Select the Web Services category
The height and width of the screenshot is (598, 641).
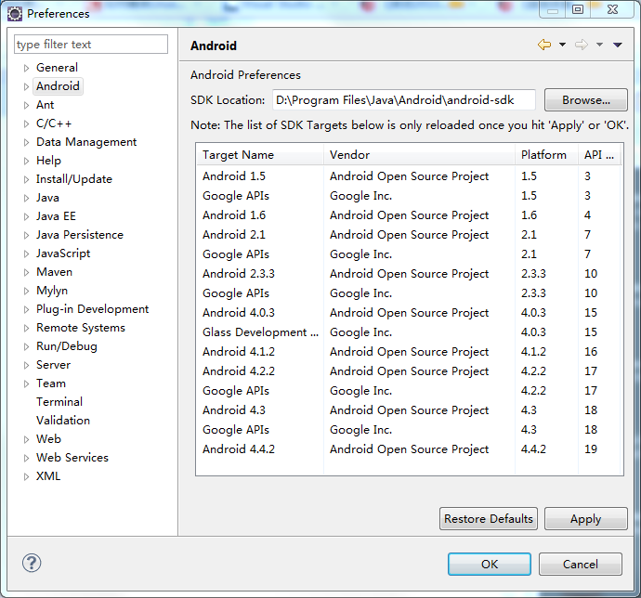pos(72,458)
